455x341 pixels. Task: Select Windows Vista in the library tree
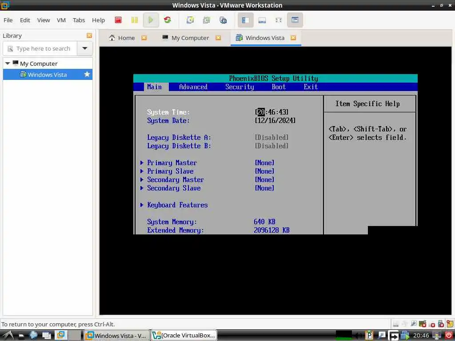tap(48, 75)
